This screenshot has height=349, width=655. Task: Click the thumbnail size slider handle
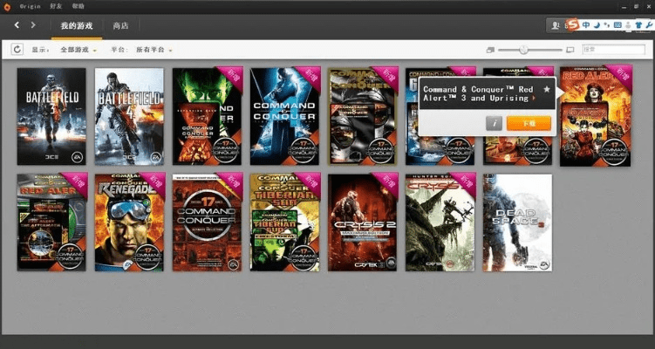tap(522, 50)
